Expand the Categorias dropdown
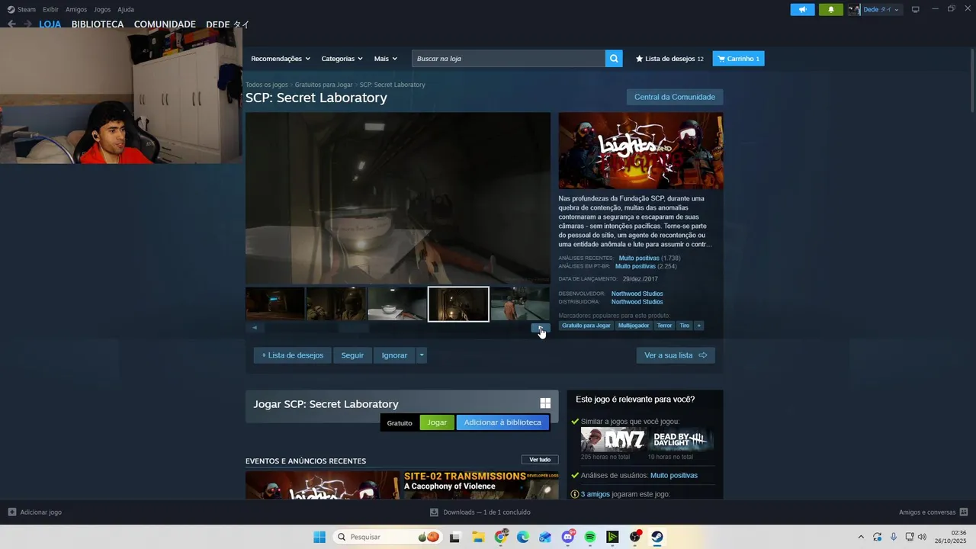The width and height of the screenshot is (976, 549). point(342,59)
